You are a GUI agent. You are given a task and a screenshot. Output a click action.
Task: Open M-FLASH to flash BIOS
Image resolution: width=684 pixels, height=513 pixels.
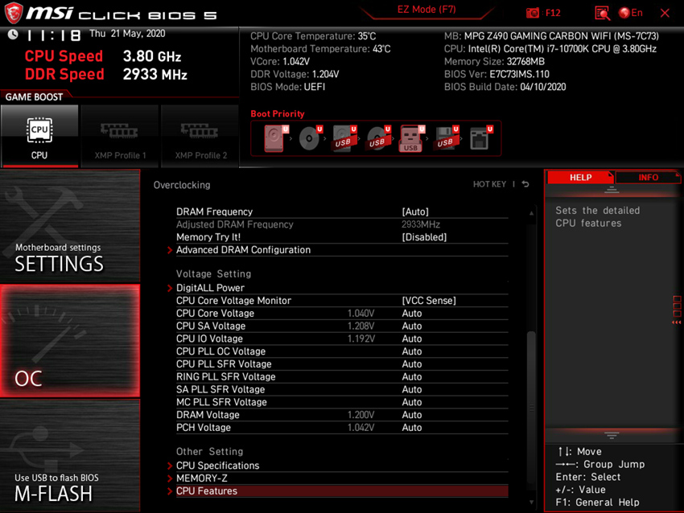coord(70,455)
